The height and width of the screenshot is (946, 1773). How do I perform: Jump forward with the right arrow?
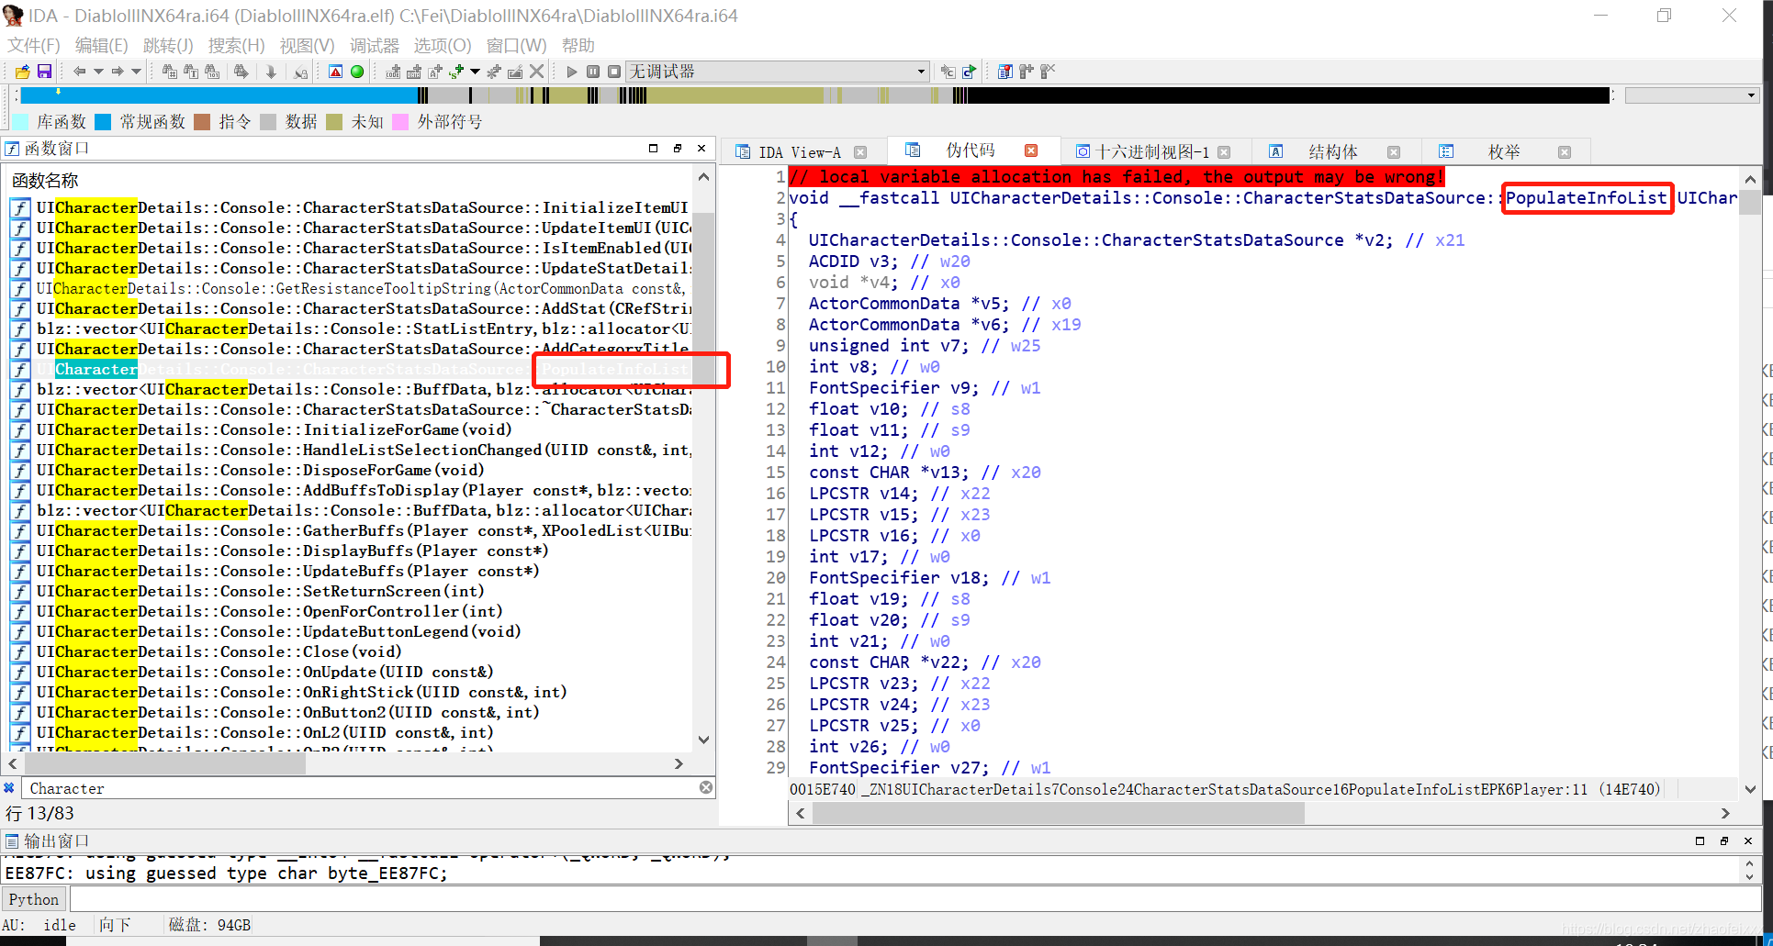pyautogui.click(x=118, y=72)
